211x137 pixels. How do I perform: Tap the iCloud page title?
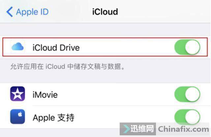[x=105, y=12]
